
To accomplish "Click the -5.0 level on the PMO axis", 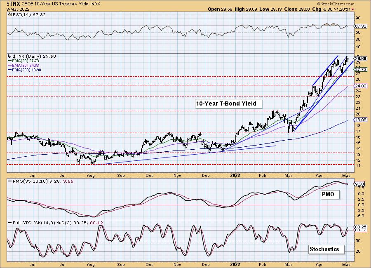I will 360,216.
